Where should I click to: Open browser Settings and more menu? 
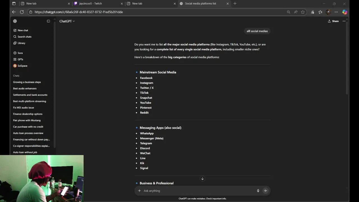pos(336,12)
